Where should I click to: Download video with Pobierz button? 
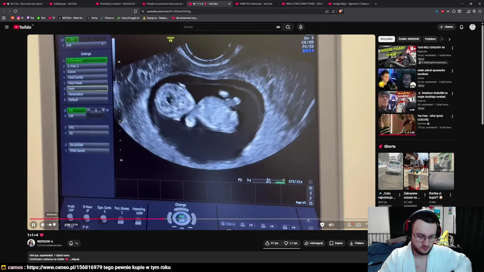pos(357,243)
